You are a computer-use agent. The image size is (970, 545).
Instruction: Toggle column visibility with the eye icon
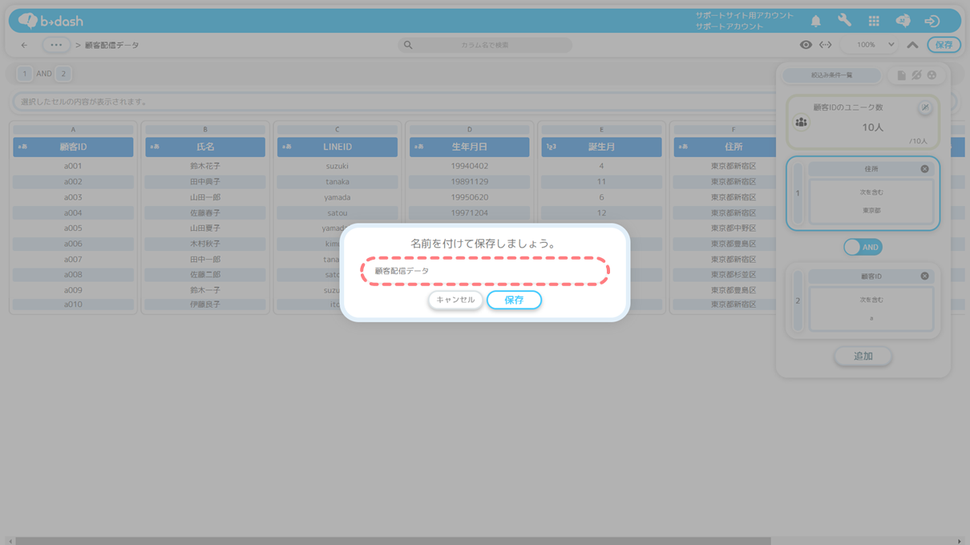806,45
